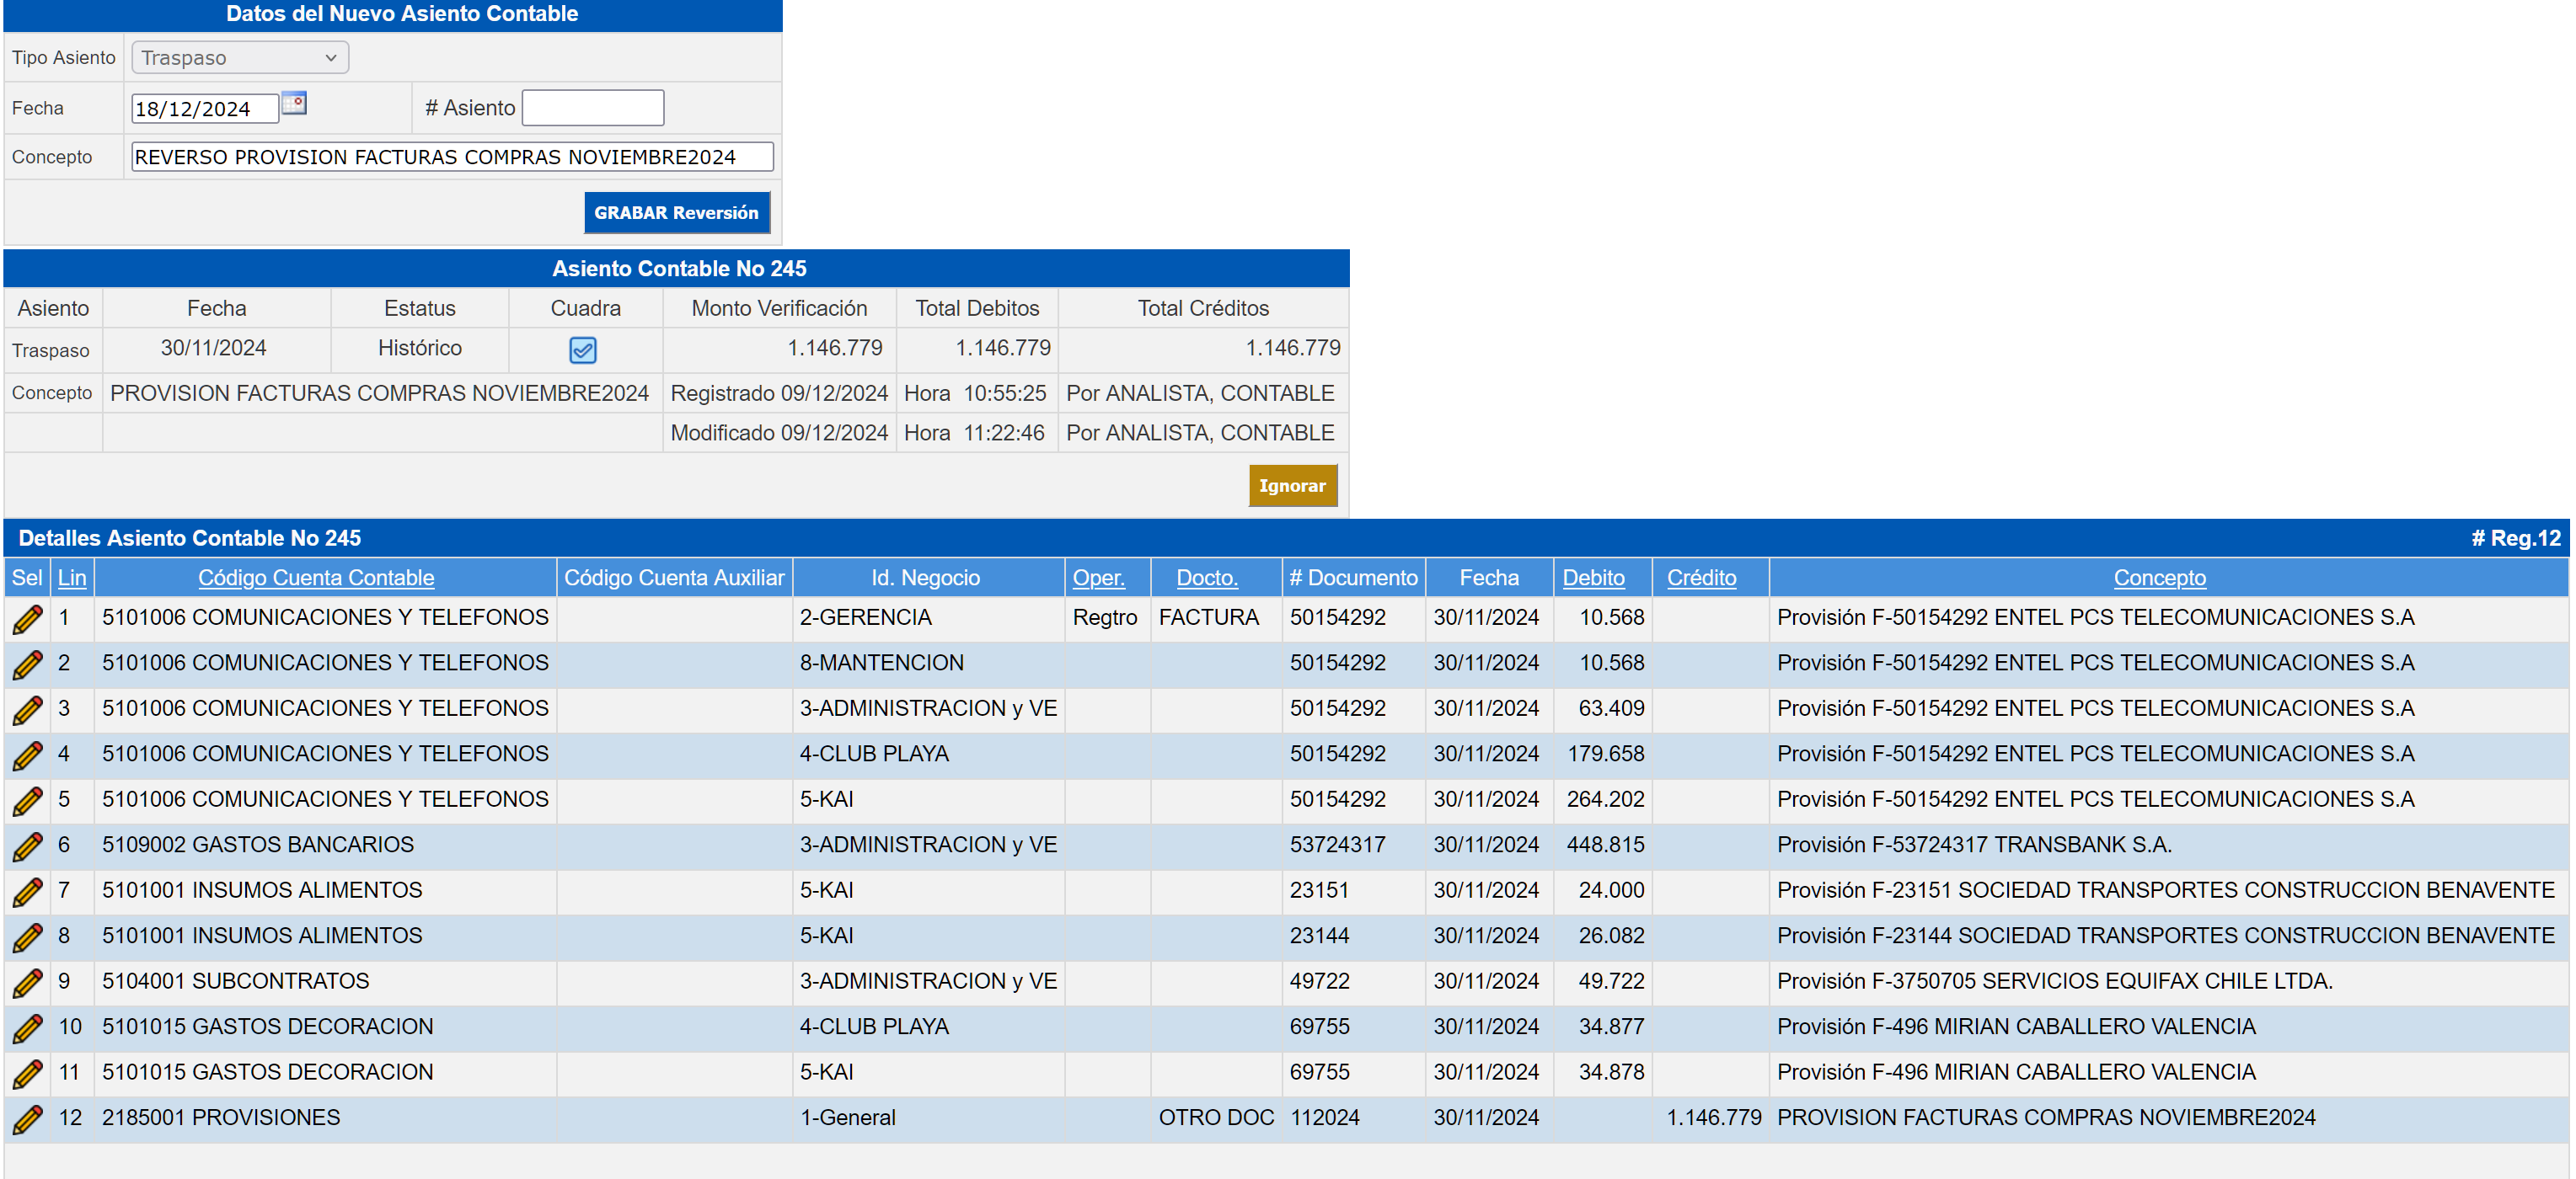Click the Ignorar button
Viewport: 2576px width, 1179px height.
(x=1292, y=486)
